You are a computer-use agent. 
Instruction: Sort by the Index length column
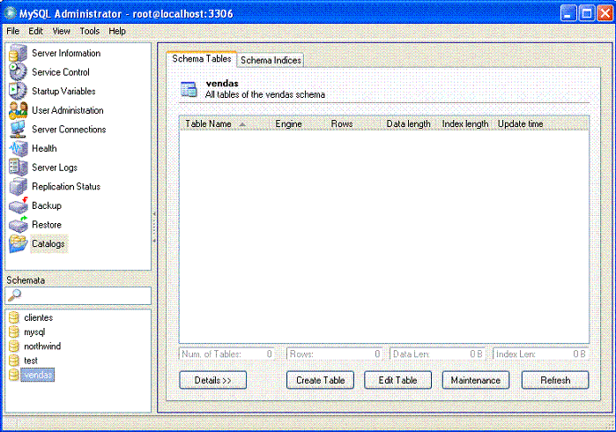click(464, 123)
